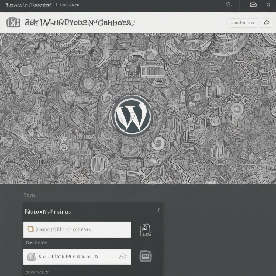Screen dimensions: 276x276
Task: Click the site logo icon in white header
Action: 13,22
